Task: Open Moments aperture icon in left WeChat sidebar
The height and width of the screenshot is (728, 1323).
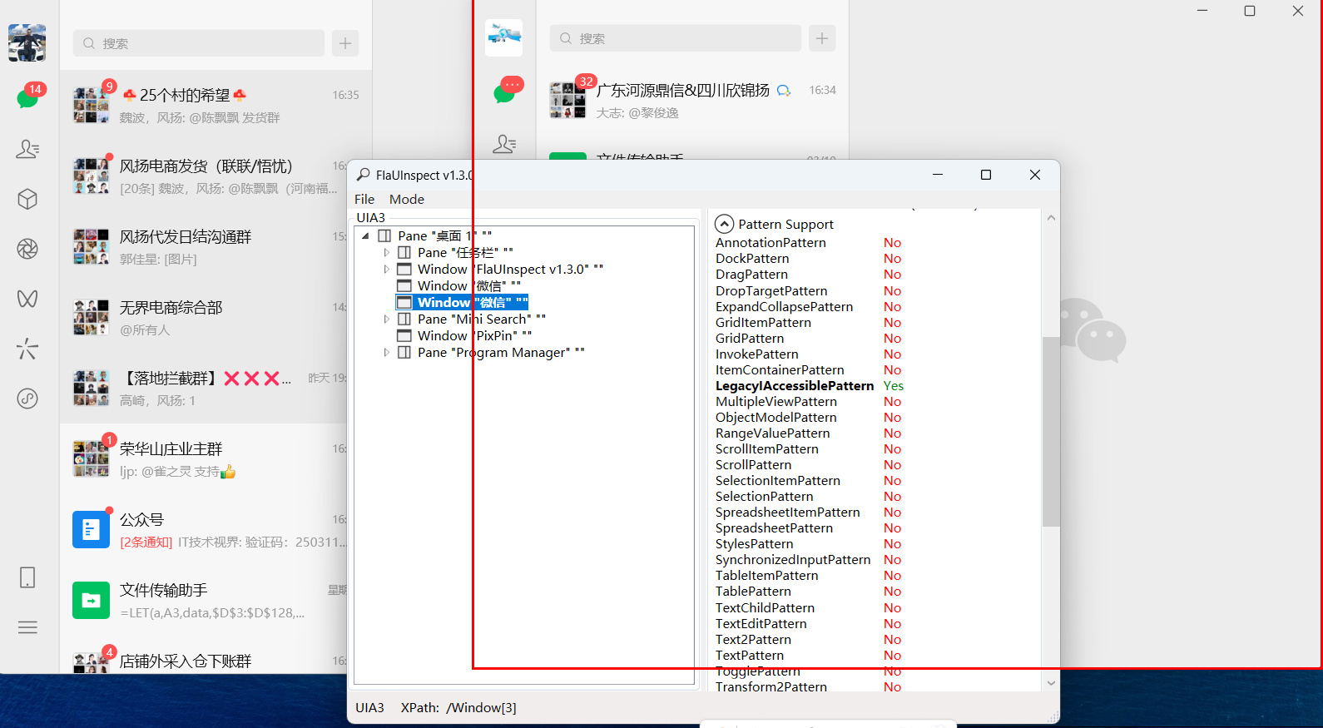Action: click(27, 249)
